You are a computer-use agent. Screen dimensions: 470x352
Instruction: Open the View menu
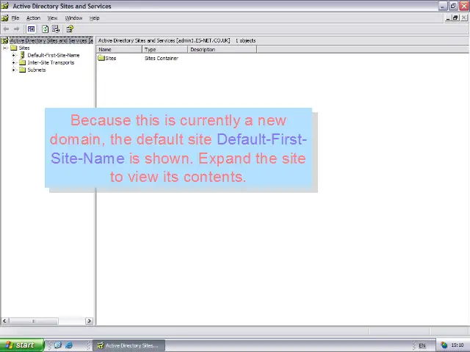(52, 18)
